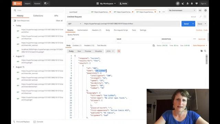Click the network globe icon near Status
This screenshot has height=124, width=220.
(154, 45)
